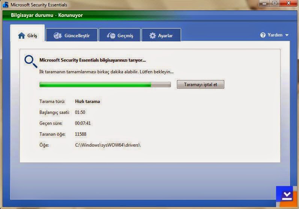Click the Geçen süre label
The height and width of the screenshot is (209, 299).
click(51, 123)
